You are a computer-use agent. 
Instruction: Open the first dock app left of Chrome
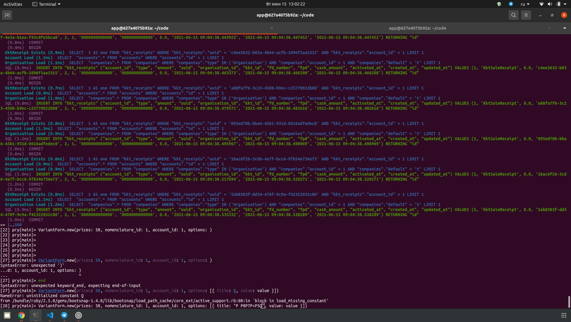[7, 315]
